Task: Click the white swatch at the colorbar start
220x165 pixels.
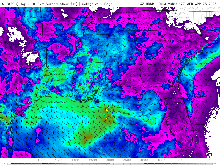Action: (9, 164)
